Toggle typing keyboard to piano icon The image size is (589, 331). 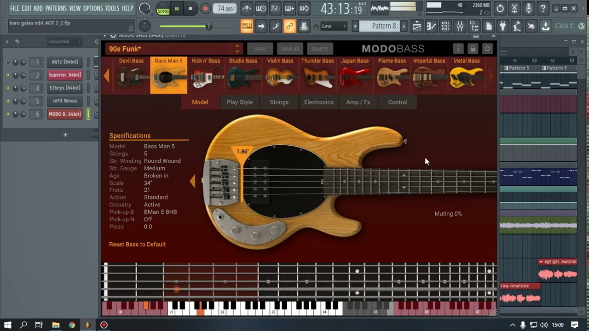pyautogui.click(x=247, y=26)
